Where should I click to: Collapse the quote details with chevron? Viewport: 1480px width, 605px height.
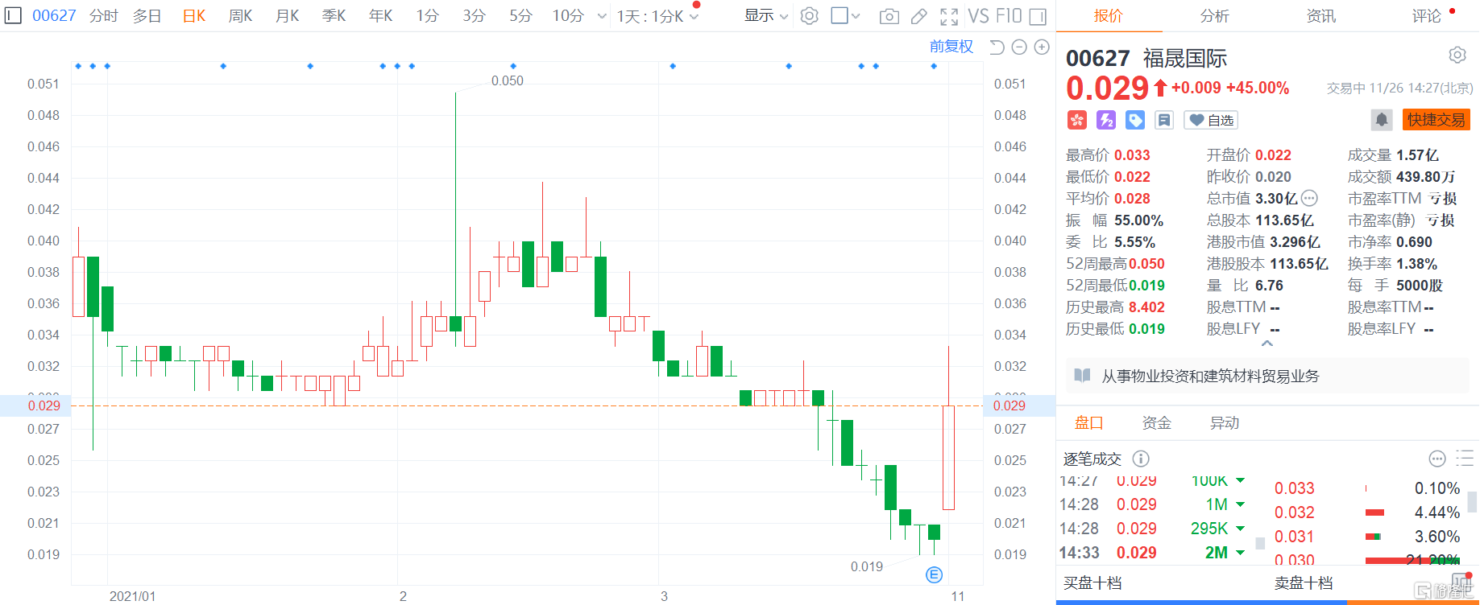point(1267,344)
